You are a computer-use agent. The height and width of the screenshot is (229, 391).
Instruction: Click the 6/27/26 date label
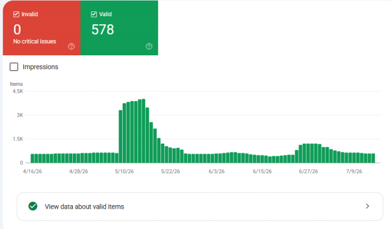309,171
